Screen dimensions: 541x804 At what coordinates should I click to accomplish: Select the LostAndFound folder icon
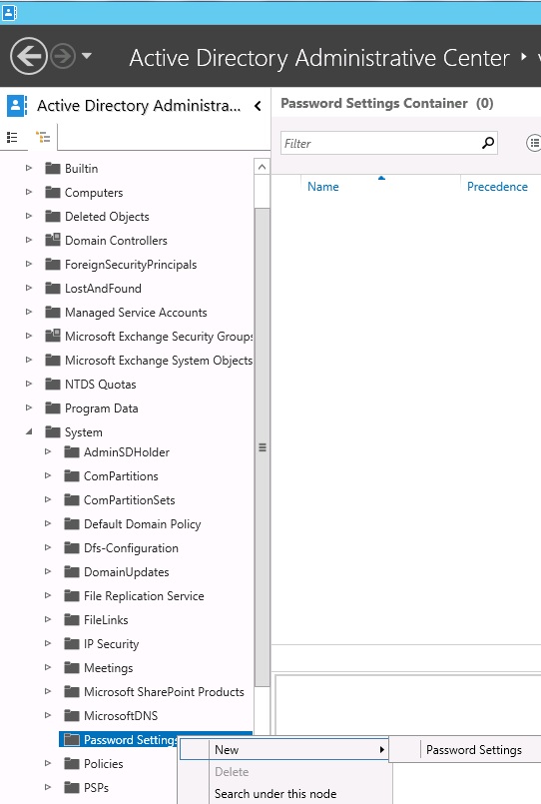coord(52,289)
